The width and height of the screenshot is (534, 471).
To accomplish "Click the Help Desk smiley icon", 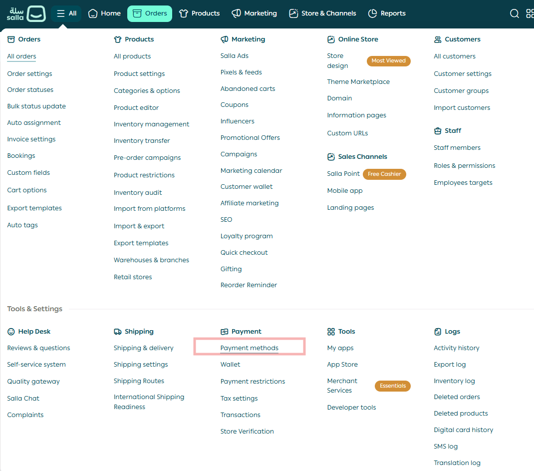I will (x=11, y=331).
